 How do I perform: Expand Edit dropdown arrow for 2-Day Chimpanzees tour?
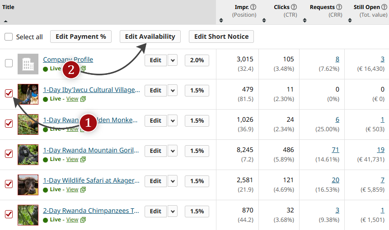click(x=173, y=211)
